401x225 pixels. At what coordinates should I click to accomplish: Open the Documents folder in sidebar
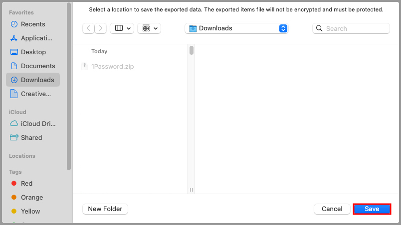click(37, 66)
